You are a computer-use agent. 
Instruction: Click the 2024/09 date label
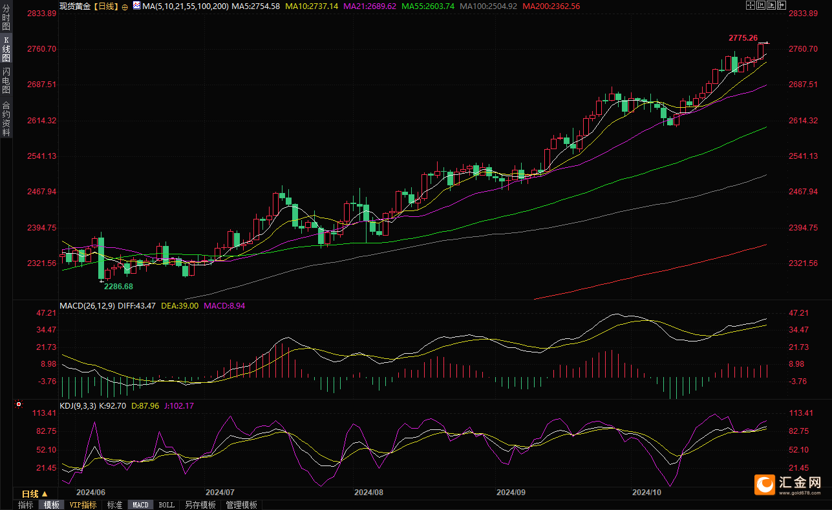pos(511,492)
